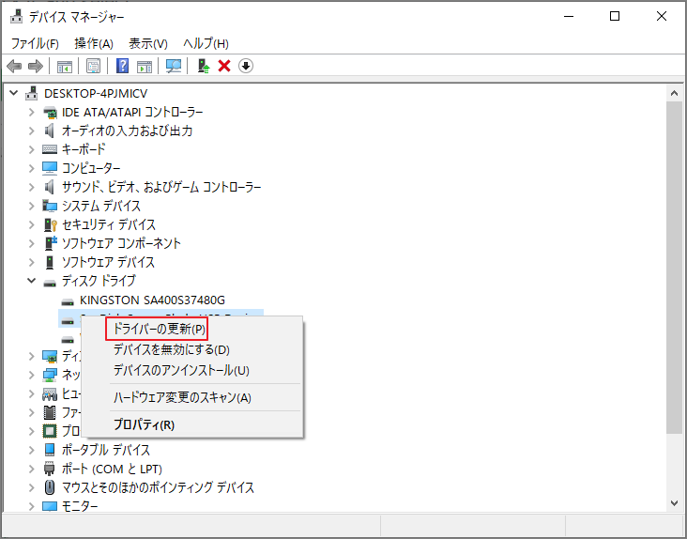687x539 pixels.
Task: Click the audio inputs and outputs speaker icon
Action: (x=50, y=131)
